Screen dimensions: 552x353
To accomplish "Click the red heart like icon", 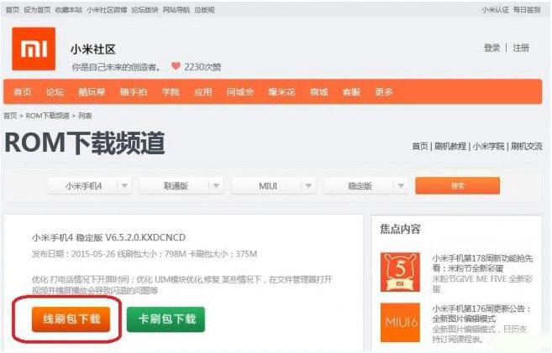I will tap(176, 66).
